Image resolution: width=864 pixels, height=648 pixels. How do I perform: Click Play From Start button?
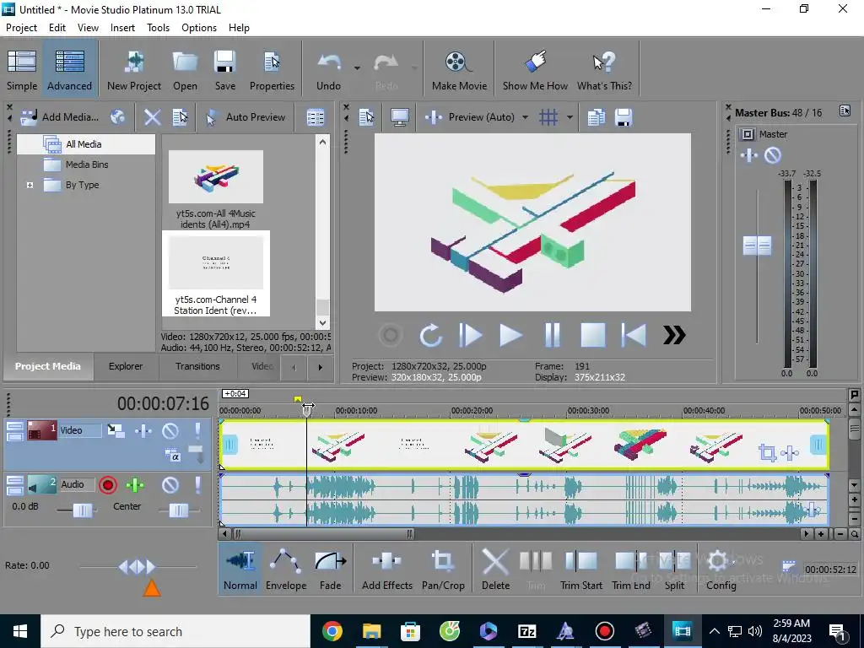coord(471,335)
